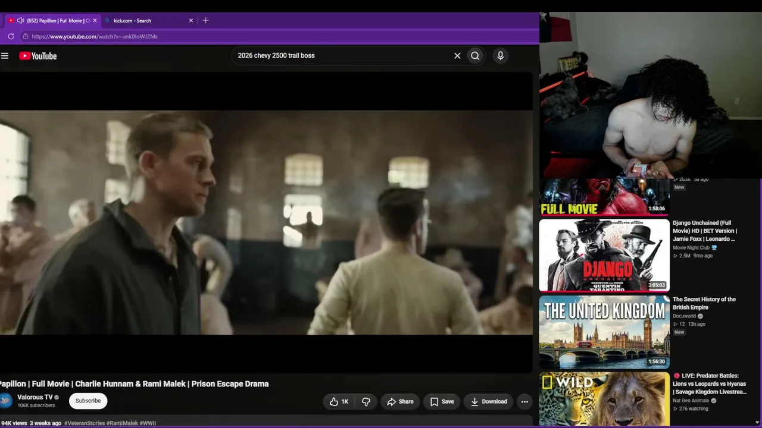Open the LIVE: Predator Battles video title
Screen dimensions: 762x428
coord(710,384)
